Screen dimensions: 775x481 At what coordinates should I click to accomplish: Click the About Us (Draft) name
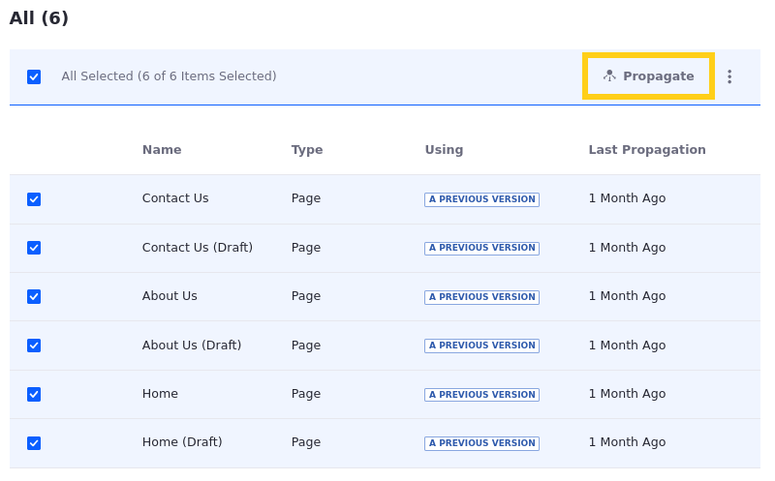[x=192, y=346]
